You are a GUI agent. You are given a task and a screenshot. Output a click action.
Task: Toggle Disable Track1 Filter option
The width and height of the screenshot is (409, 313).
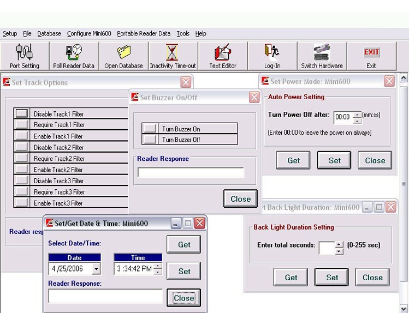[x=22, y=113]
